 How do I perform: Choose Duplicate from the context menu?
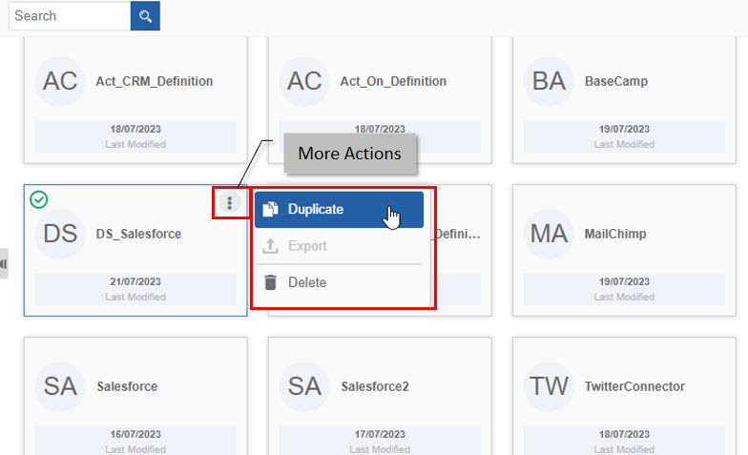pyautogui.click(x=339, y=210)
